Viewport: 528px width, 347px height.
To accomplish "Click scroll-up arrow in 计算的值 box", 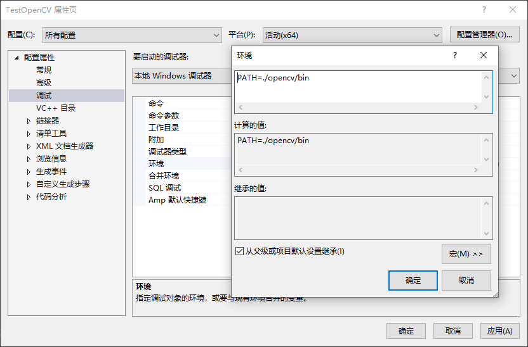I will (x=486, y=141).
